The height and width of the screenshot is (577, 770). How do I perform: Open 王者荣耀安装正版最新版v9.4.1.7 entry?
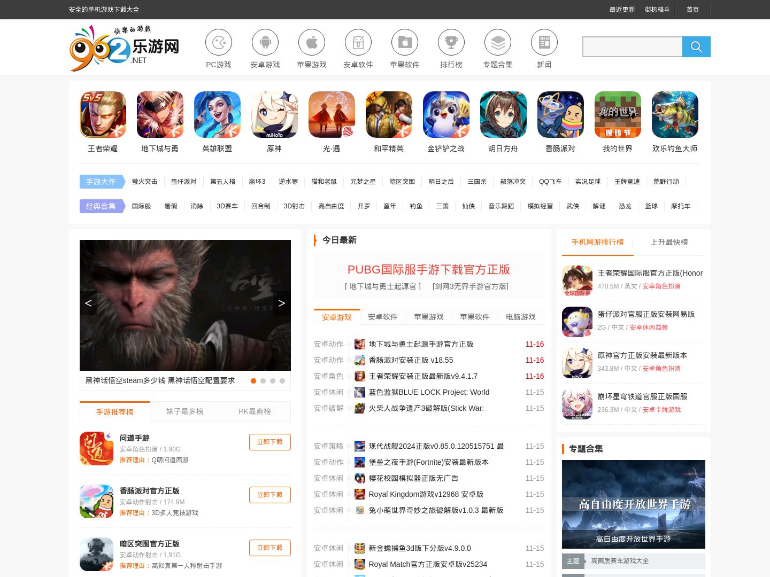pyautogui.click(x=423, y=376)
